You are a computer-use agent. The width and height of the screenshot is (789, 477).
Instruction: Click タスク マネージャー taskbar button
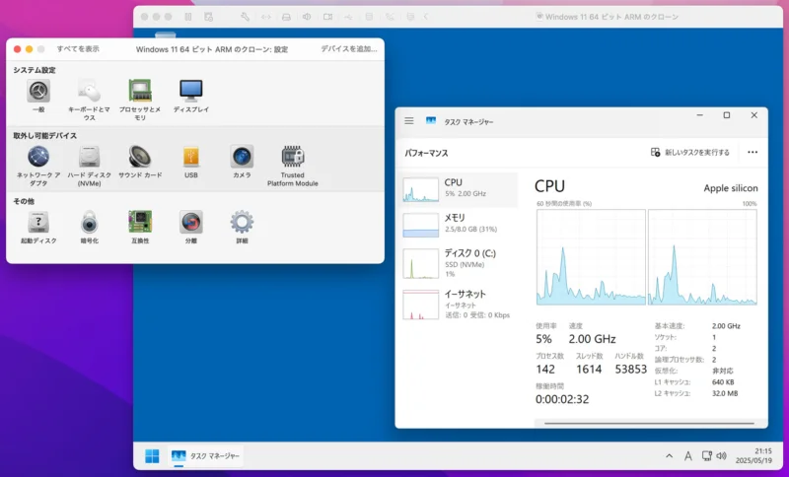tap(205, 456)
